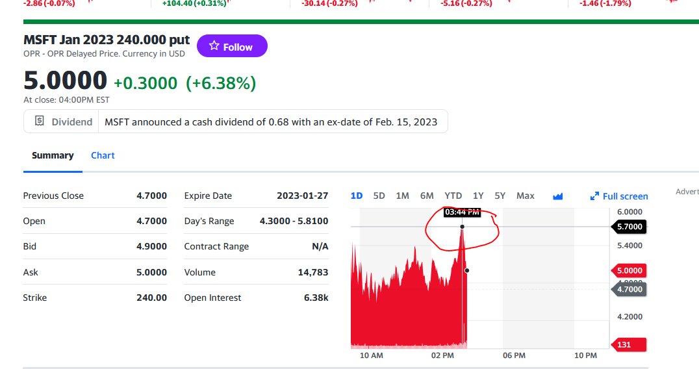This screenshot has height=369, width=699.
Task: Select the 5D chart range
Action: point(379,196)
